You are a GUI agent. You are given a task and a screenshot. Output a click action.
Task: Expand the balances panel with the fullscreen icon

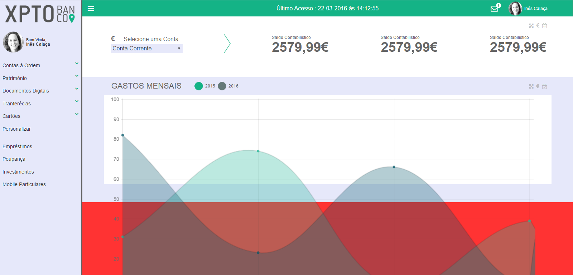pos(531,26)
